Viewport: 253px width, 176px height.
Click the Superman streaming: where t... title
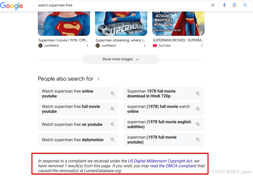[121, 40]
